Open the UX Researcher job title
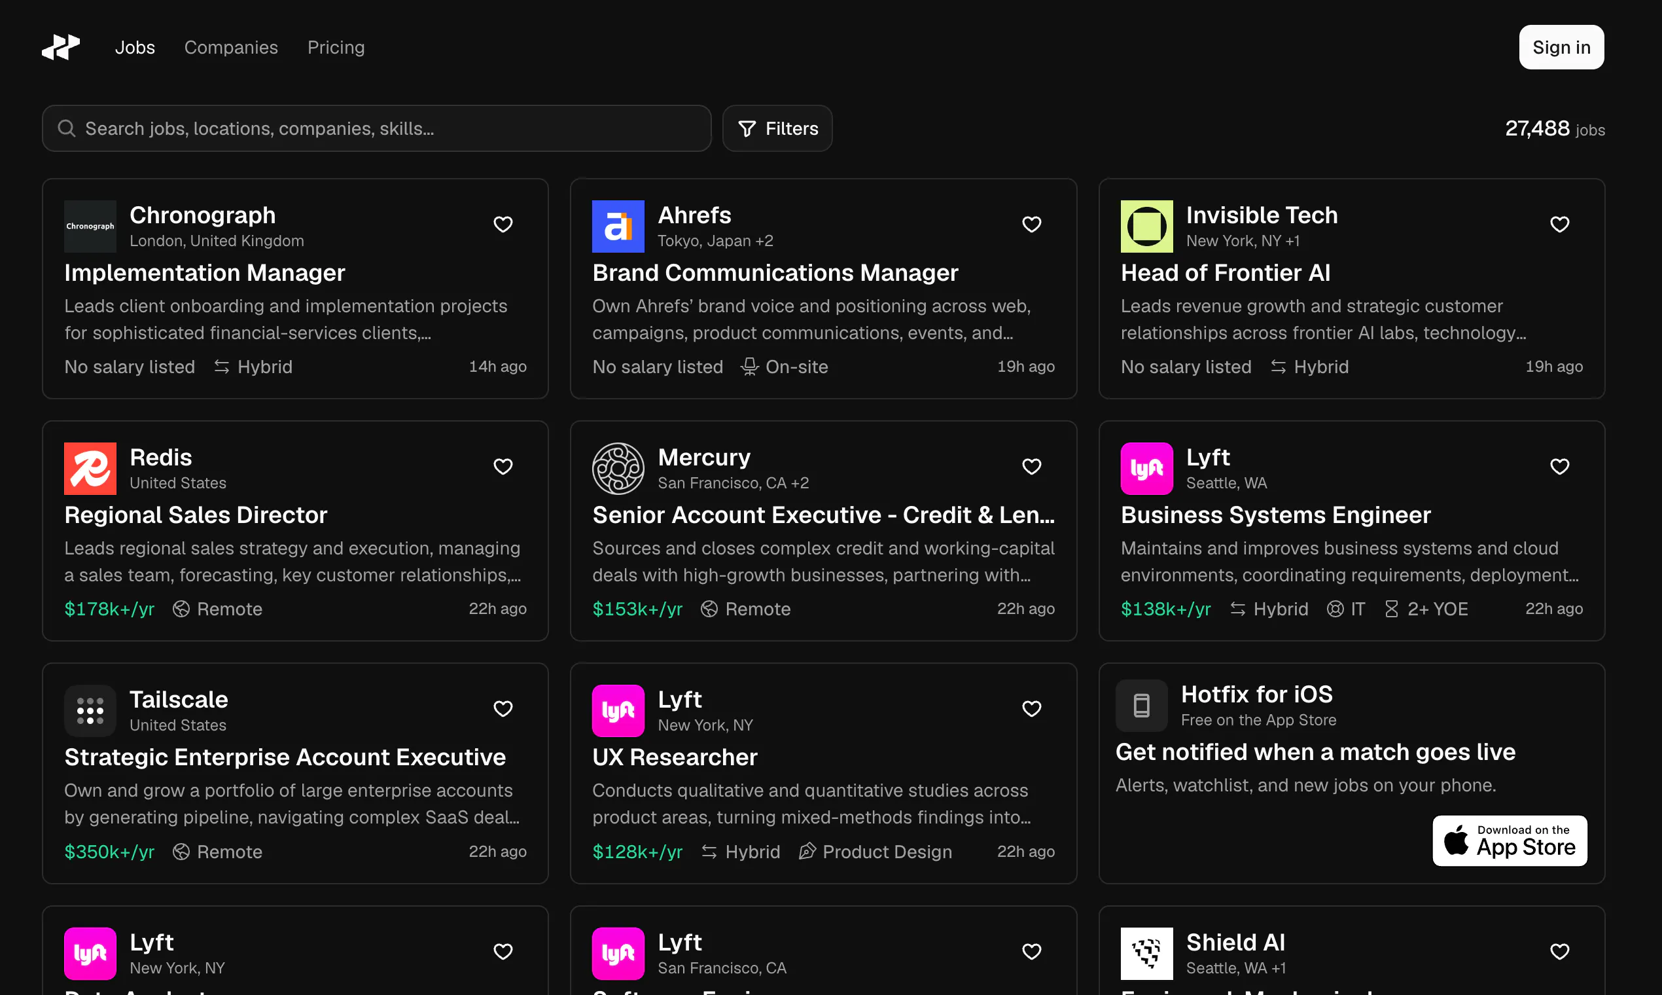The height and width of the screenshot is (995, 1662). click(x=675, y=757)
